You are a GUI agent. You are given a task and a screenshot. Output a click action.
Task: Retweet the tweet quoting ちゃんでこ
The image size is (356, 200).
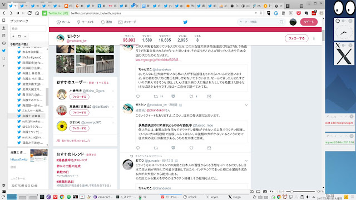pos(156,96)
